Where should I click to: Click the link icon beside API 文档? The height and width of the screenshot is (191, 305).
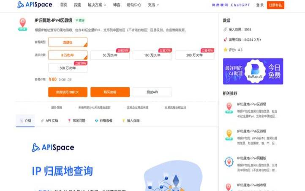click(42, 121)
